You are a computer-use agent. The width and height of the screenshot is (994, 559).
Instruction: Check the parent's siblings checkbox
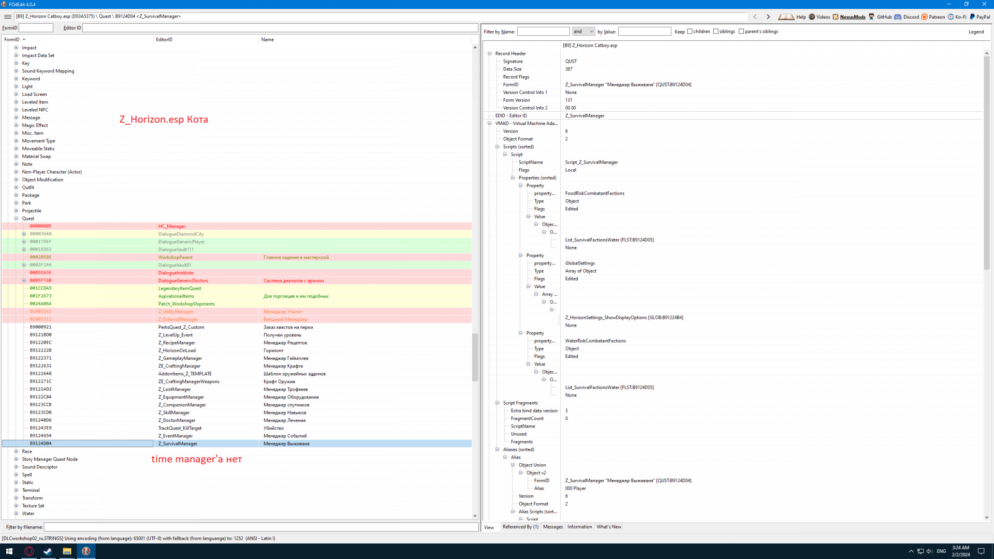(x=741, y=32)
